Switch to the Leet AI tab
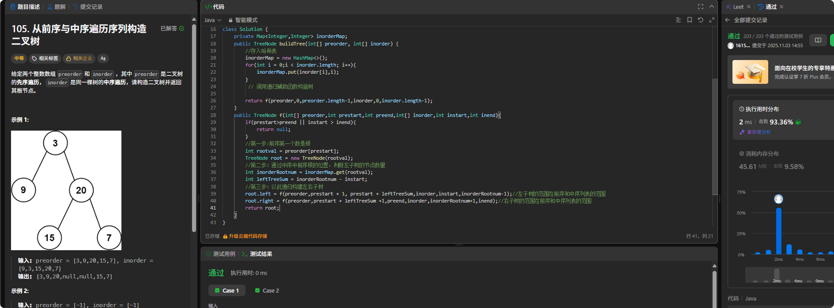This screenshot has width=834, height=308. point(735,7)
